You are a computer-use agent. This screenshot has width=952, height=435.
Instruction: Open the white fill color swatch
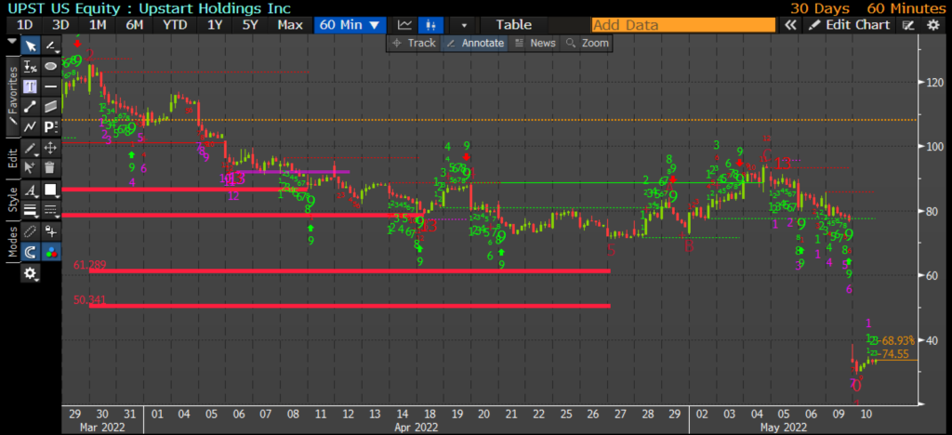click(x=51, y=191)
